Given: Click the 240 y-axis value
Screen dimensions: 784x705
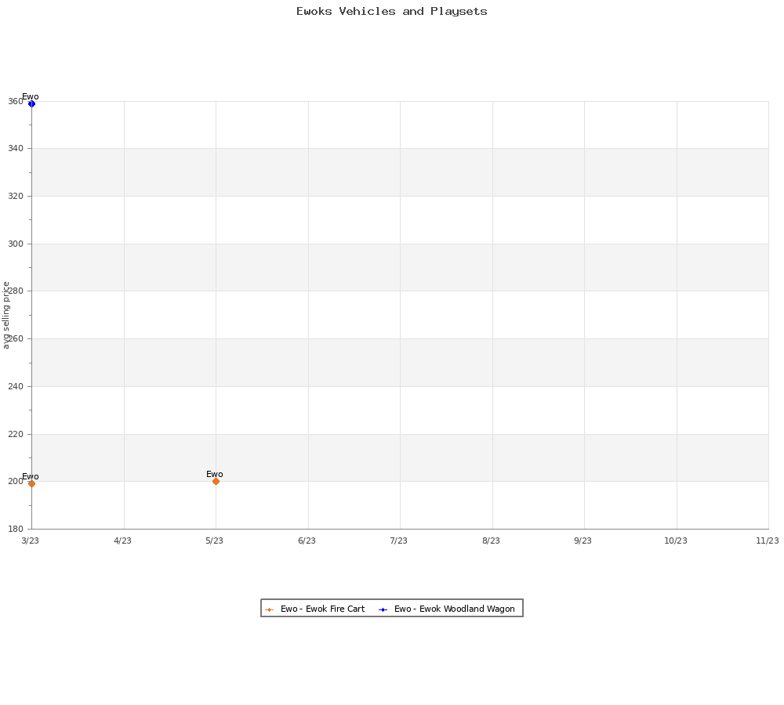Looking at the screenshot, I should pos(16,386).
